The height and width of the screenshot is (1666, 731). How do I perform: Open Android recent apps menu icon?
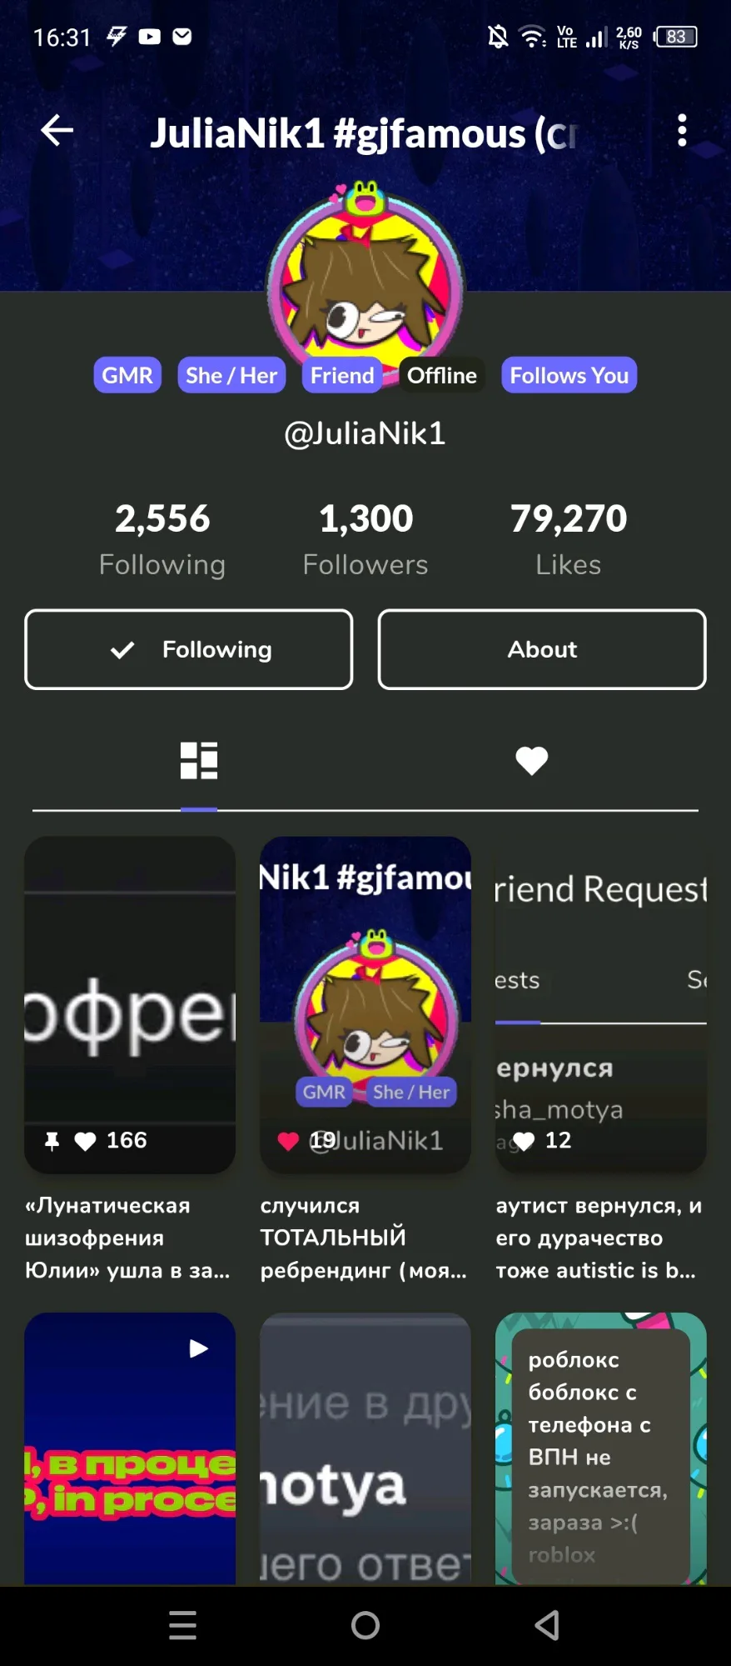tap(183, 1625)
